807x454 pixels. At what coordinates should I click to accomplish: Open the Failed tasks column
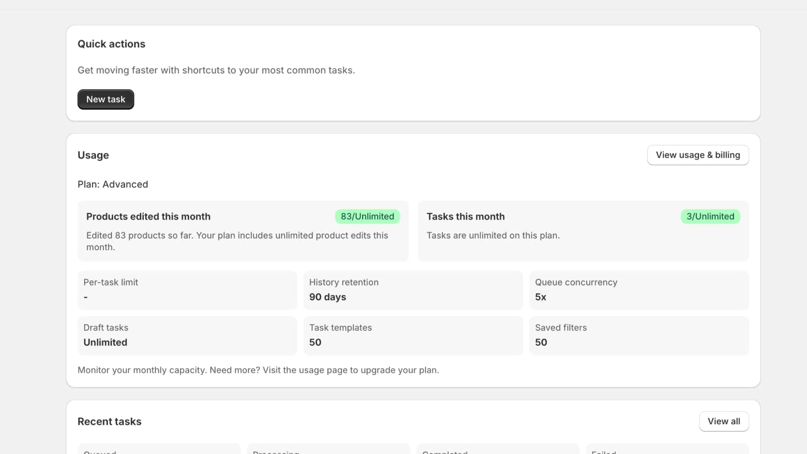tap(667, 450)
